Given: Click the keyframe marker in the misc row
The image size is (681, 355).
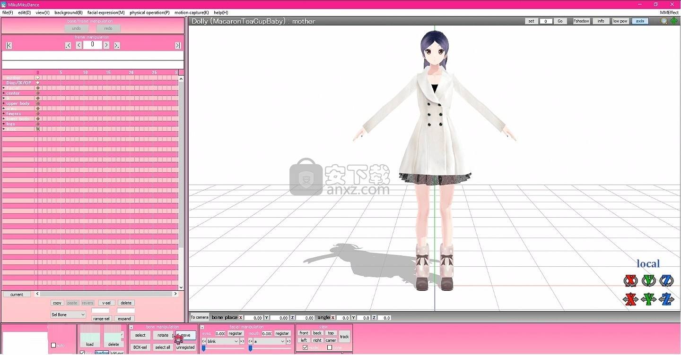Looking at the screenshot, I should point(38,129).
